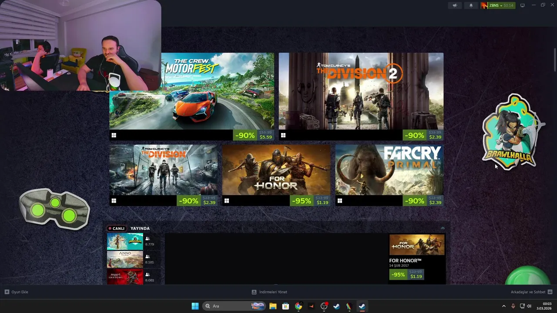Open File Explorer from taskbar
The width and height of the screenshot is (557, 313).
click(x=273, y=306)
